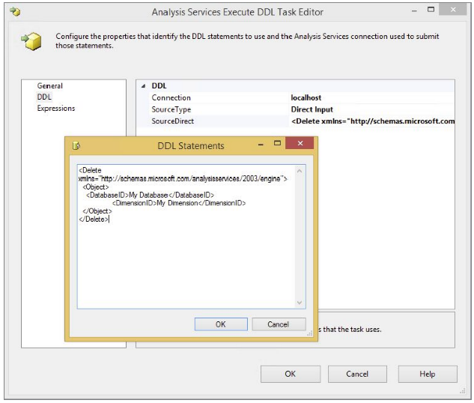Click the SourceDirect property value
The image size is (474, 403).
point(371,121)
